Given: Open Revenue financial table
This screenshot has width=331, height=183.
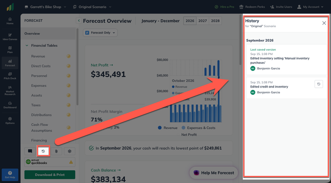Looking at the screenshot, I should coord(38,56).
